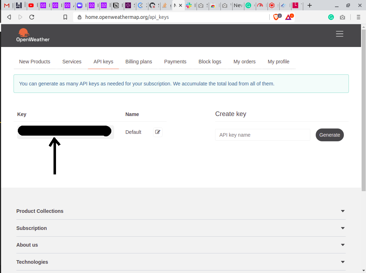Open the OpenWeather hamburger navigation menu

pos(340,34)
